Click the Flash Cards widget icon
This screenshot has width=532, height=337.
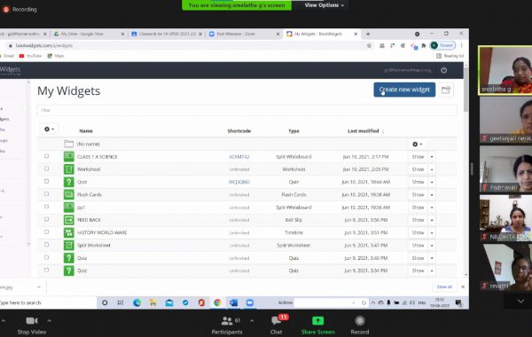point(69,194)
